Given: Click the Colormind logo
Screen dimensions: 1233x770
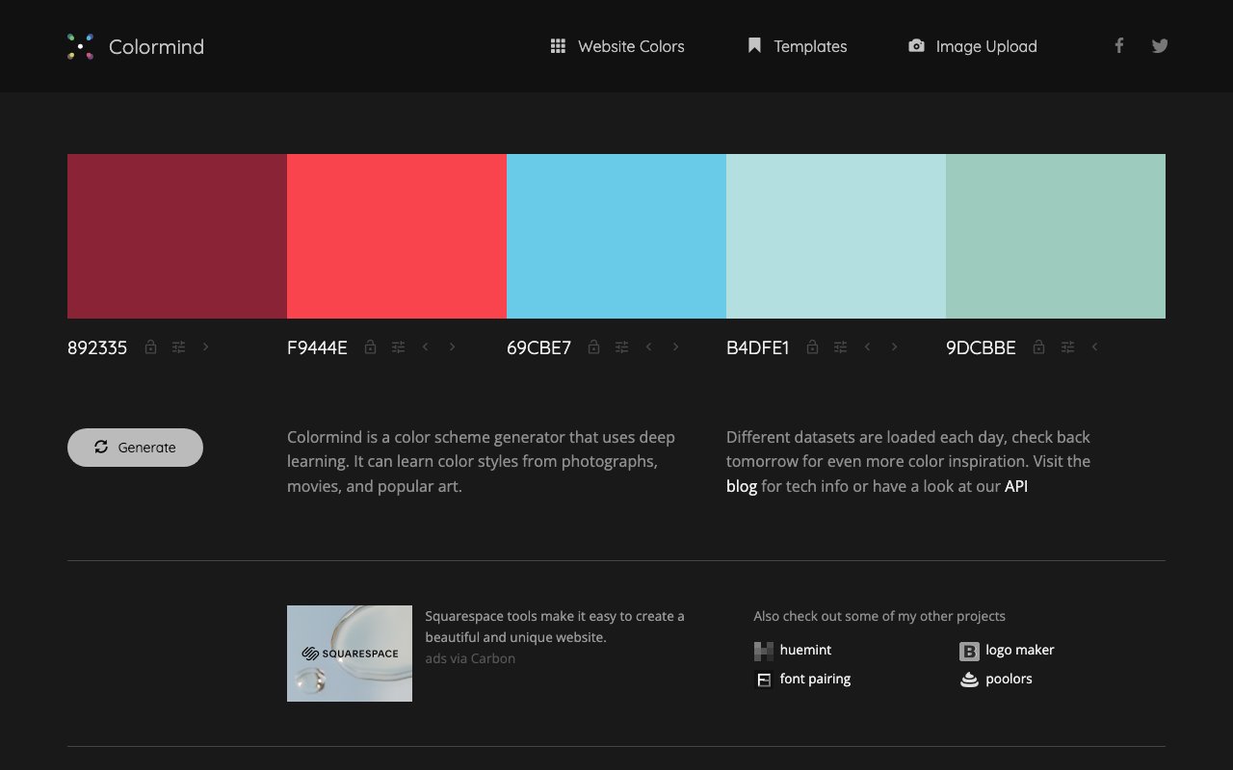Looking at the screenshot, I should tap(135, 46).
